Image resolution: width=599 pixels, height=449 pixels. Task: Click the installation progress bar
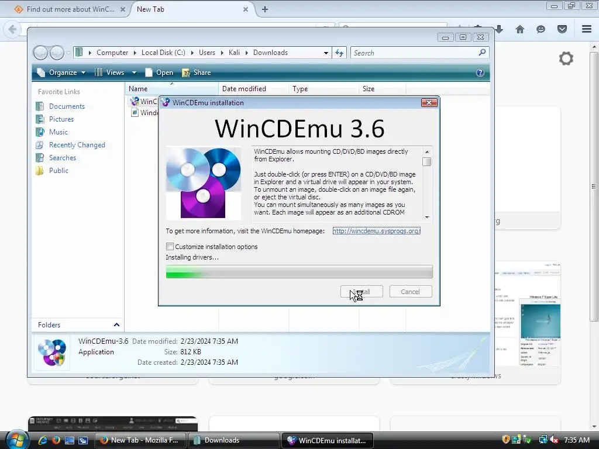pos(299,272)
